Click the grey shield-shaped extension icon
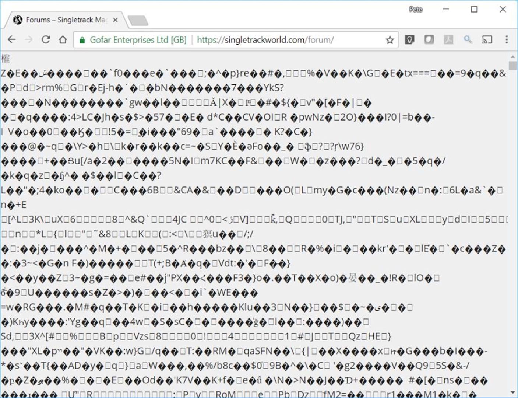The height and width of the screenshot is (398, 518). click(x=429, y=39)
